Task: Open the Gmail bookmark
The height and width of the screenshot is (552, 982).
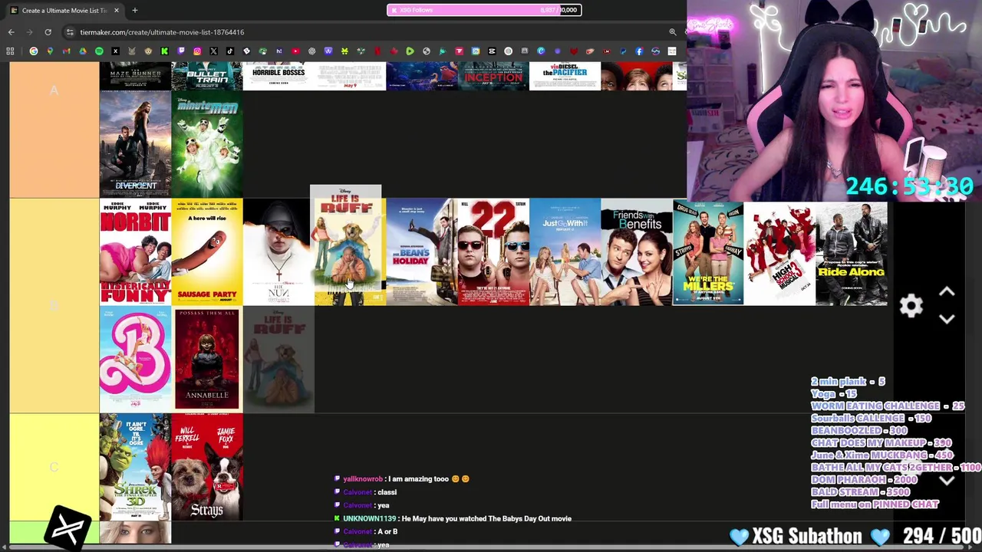Action: (67, 51)
